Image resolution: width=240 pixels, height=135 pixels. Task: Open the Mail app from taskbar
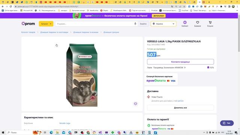click(x=63, y=132)
